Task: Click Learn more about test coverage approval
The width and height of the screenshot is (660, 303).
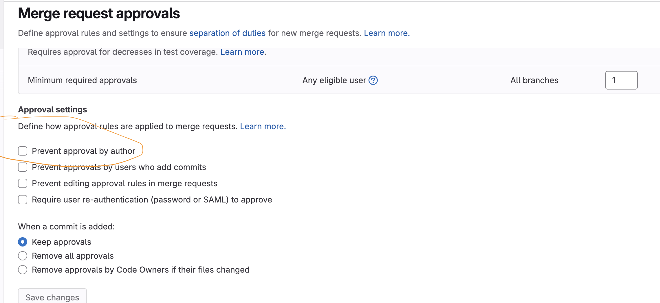Action: 243,52
